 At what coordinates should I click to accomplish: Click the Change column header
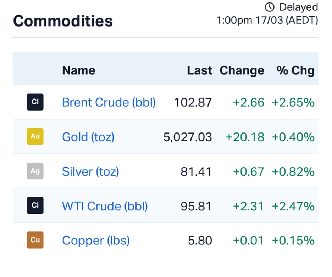[242, 70]
